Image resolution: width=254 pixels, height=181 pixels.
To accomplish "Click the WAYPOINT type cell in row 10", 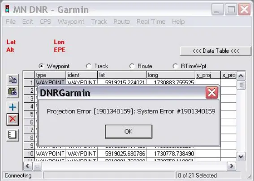I will [50, 154].
